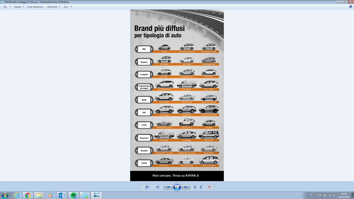Viewport: 354px width, 199px height.
Task: Click the 'Furgoncino per passeggeri' tag
Action: pos(144,87)
